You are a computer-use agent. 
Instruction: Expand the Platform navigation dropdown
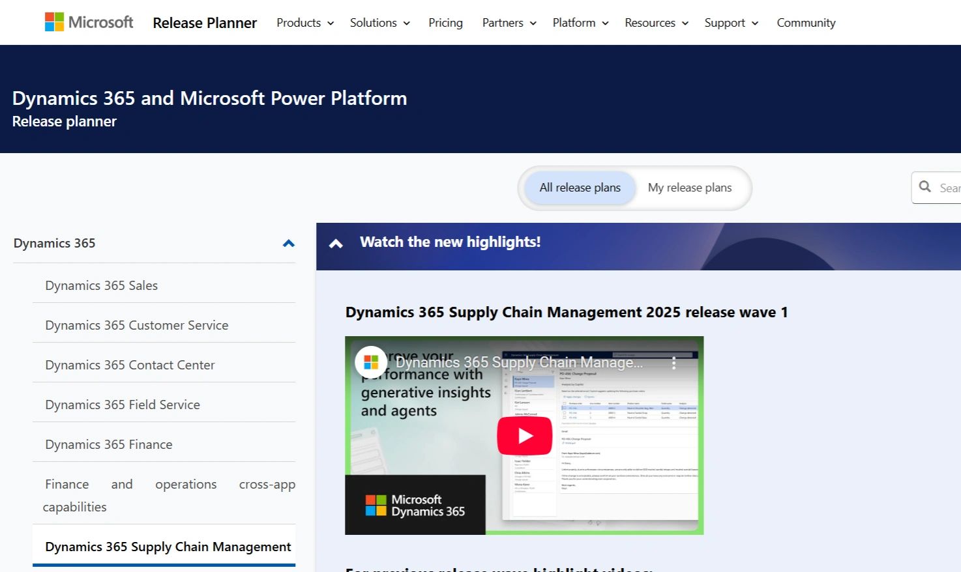[x=580, y=23]
